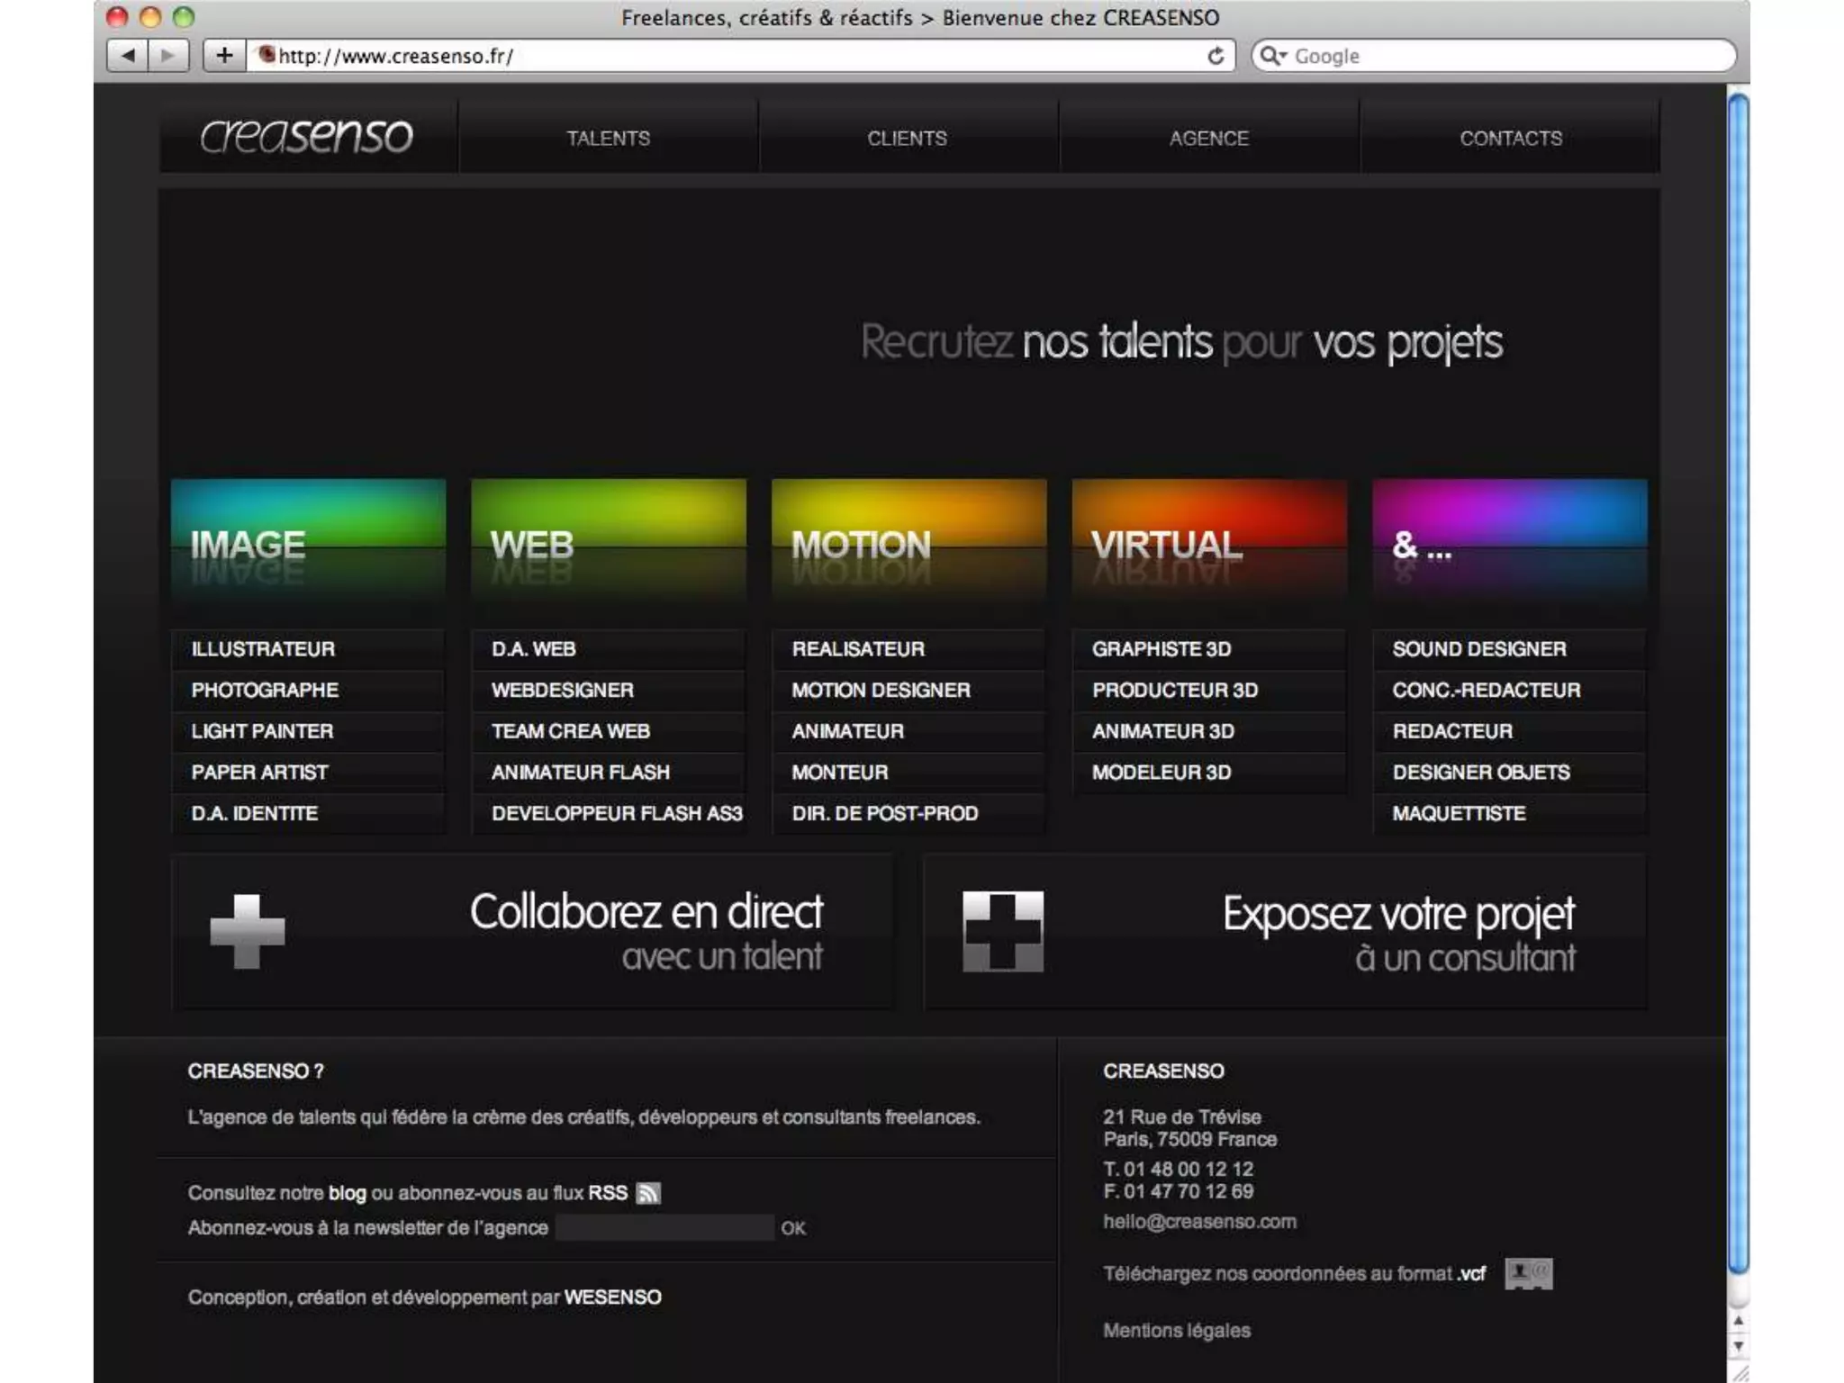This screenshot has height=1383, width=1844.
Task: Open the Google search magnifier dropdown
Action: coord(1272,56)
